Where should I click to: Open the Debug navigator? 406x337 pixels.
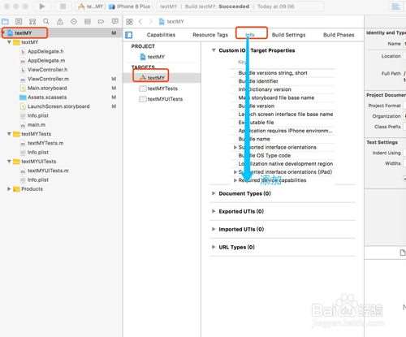(88, 21)
